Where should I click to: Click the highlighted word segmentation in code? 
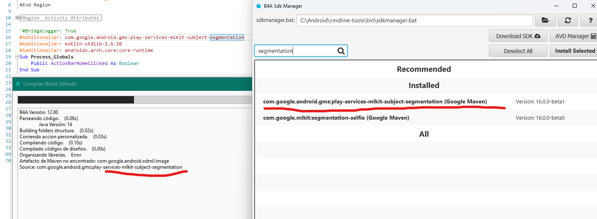227,37
